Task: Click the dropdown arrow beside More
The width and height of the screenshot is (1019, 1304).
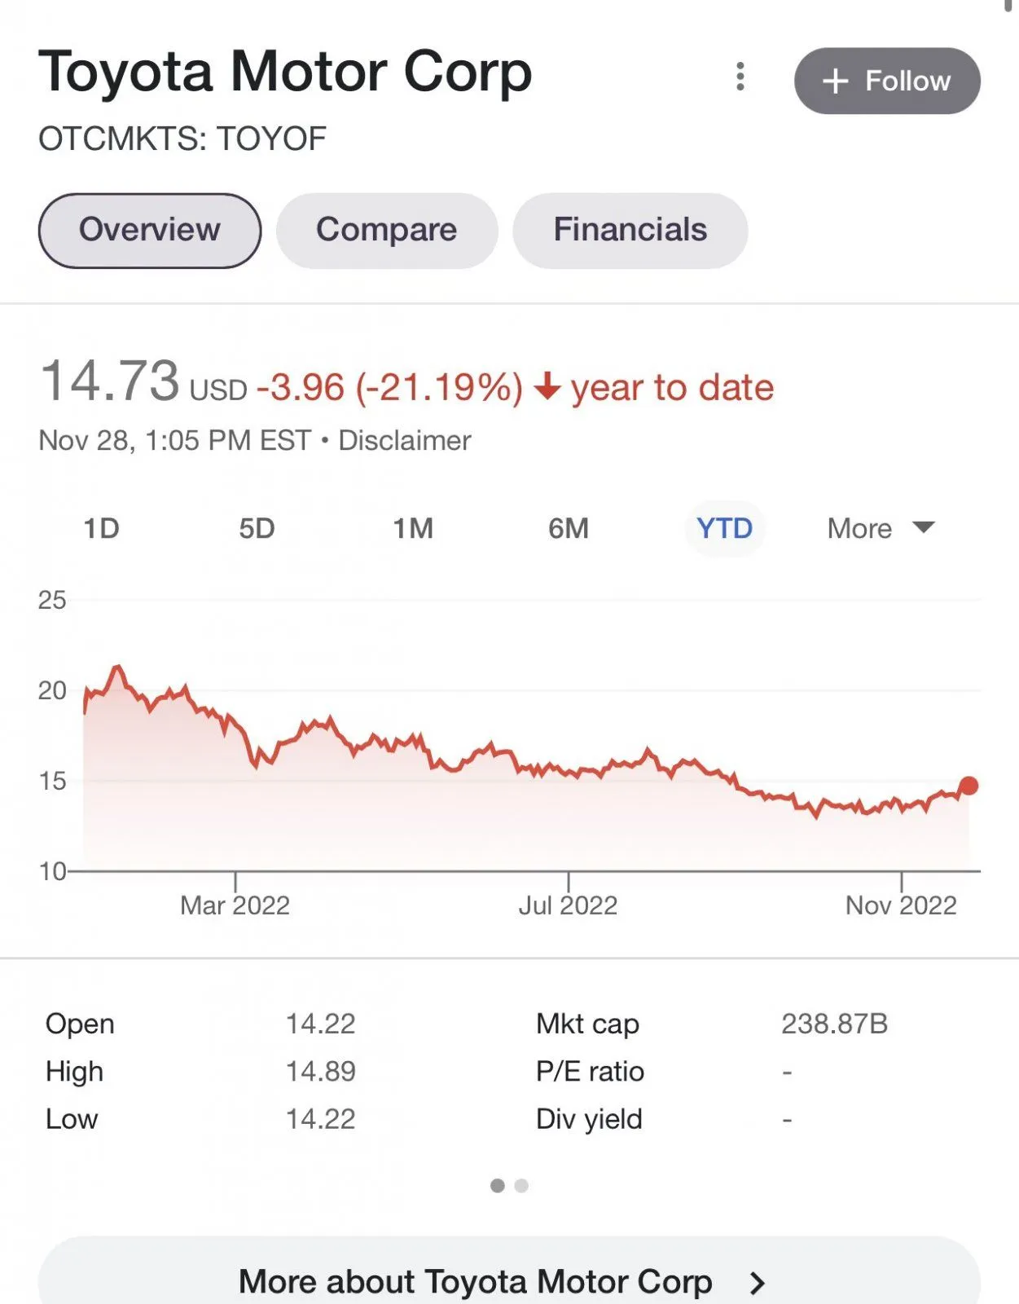Action: (x=924, y=527)
